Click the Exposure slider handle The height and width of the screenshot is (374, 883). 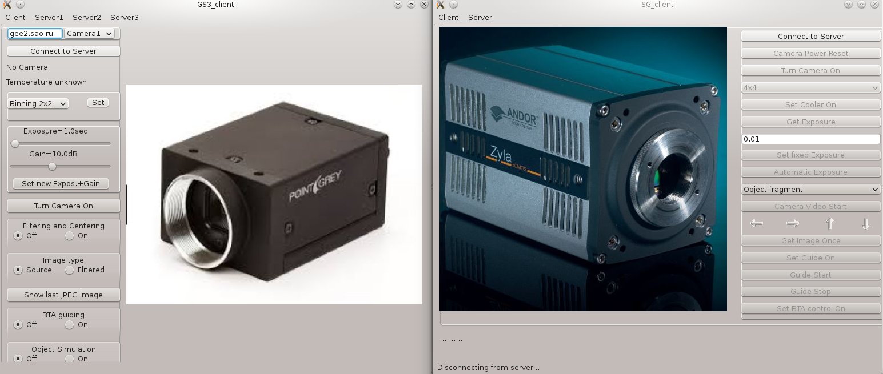(x=15, y=144)
